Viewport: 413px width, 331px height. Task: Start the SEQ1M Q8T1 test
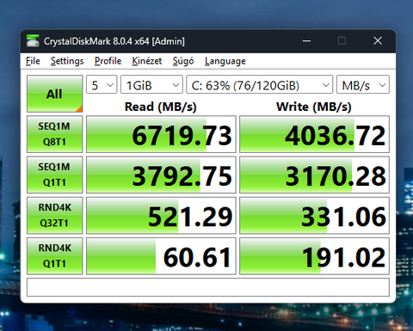(54, 134)
